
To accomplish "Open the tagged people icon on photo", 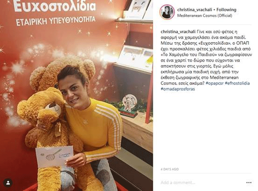I will pos(8,183).
